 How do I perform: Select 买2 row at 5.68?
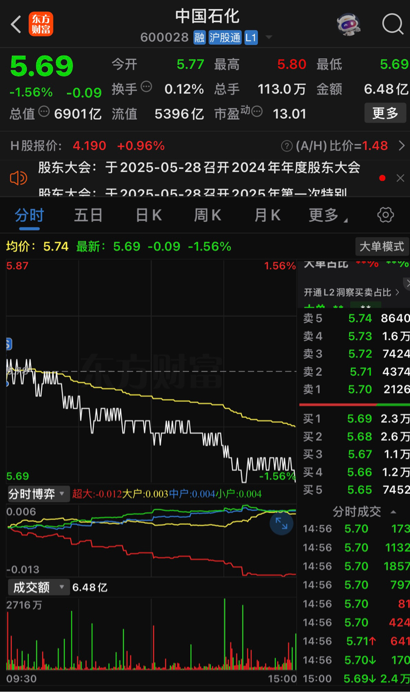point(356,437)
